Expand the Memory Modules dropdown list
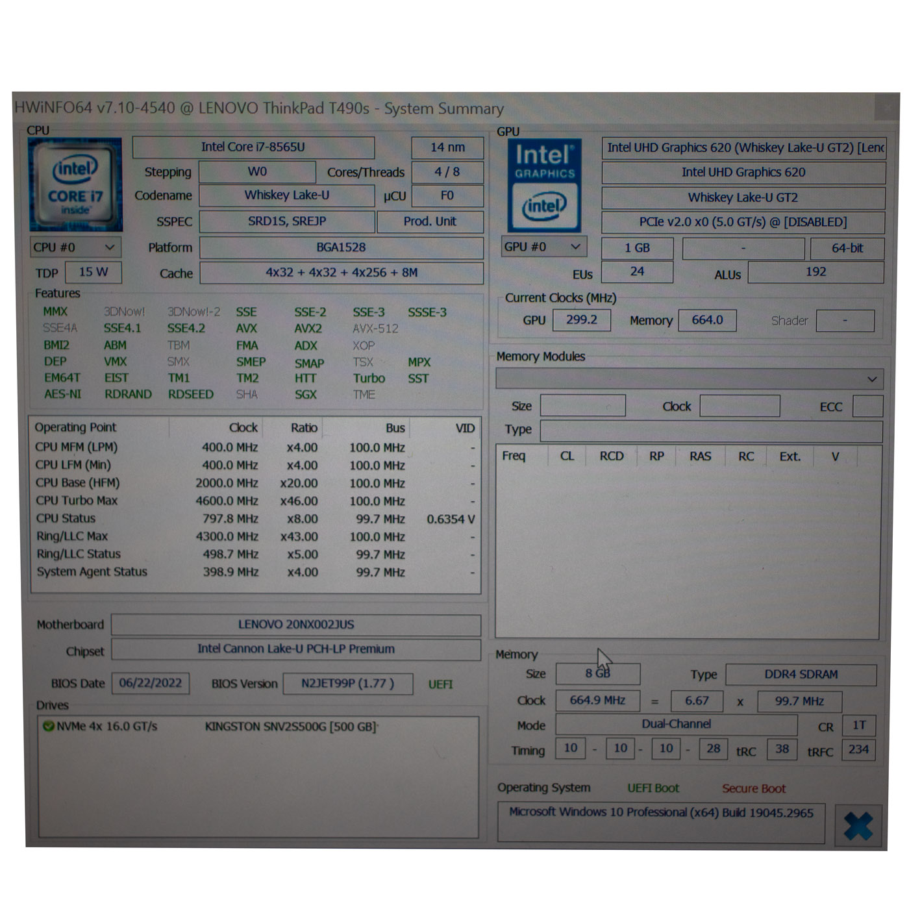 click(x=689, y=379)
